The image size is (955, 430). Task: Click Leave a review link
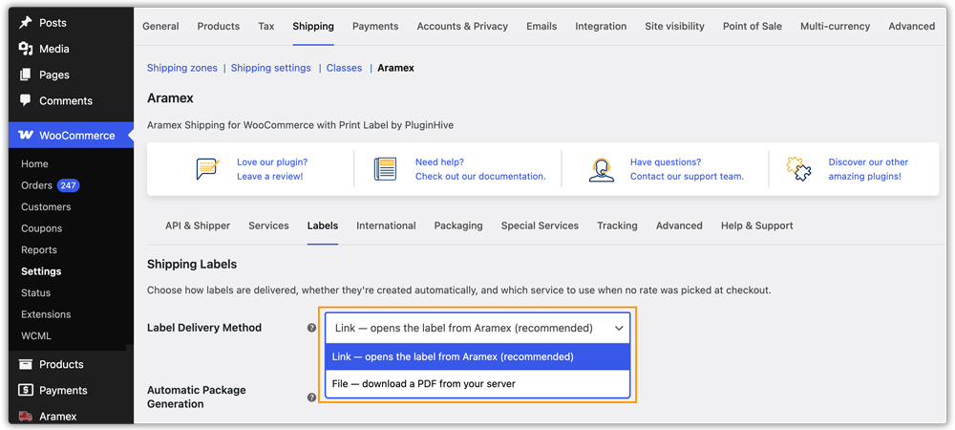(x=270, y=176)
